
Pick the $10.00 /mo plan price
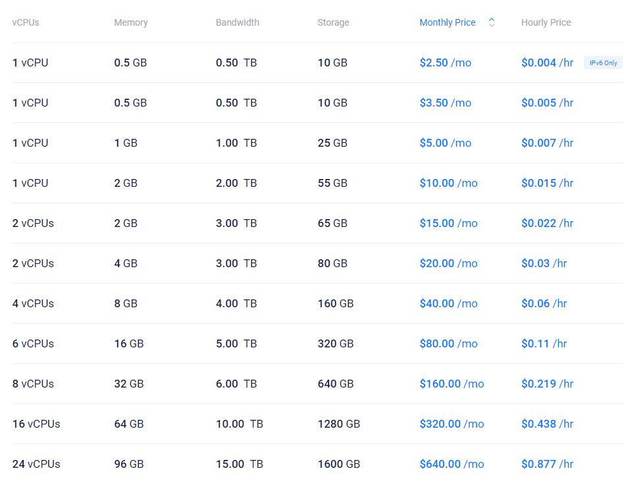448,184
